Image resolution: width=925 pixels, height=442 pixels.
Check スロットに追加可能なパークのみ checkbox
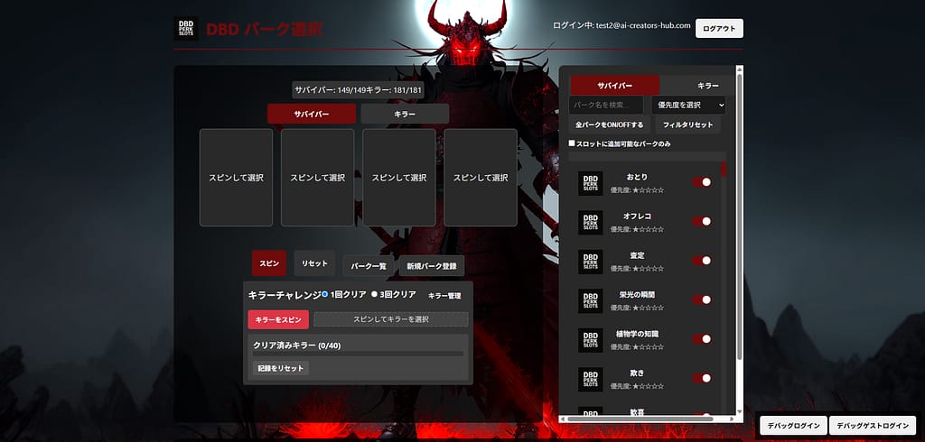(572, 143)
